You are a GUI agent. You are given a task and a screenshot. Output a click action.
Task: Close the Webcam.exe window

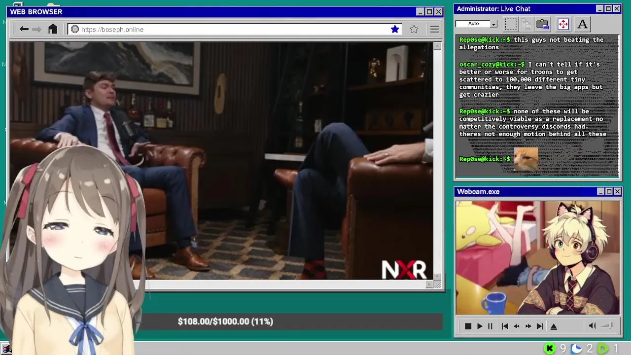click(617, 191)
